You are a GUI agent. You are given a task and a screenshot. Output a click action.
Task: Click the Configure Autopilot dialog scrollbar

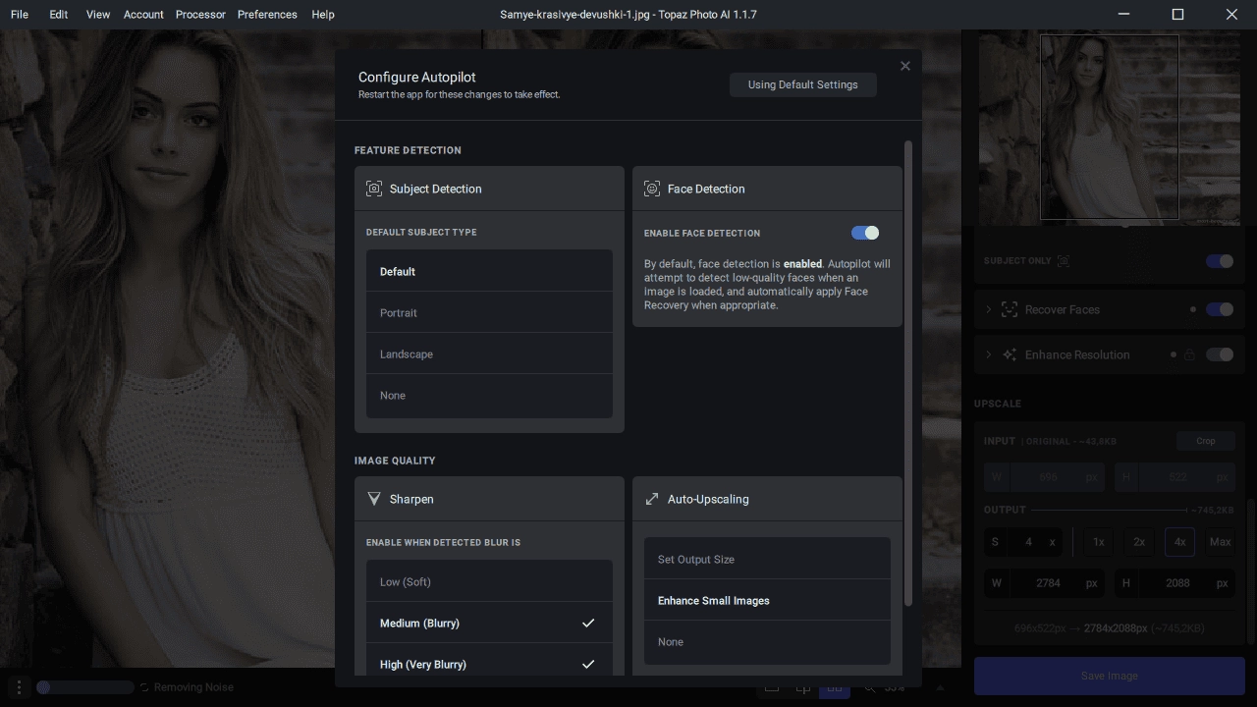(x=908, y=373)
